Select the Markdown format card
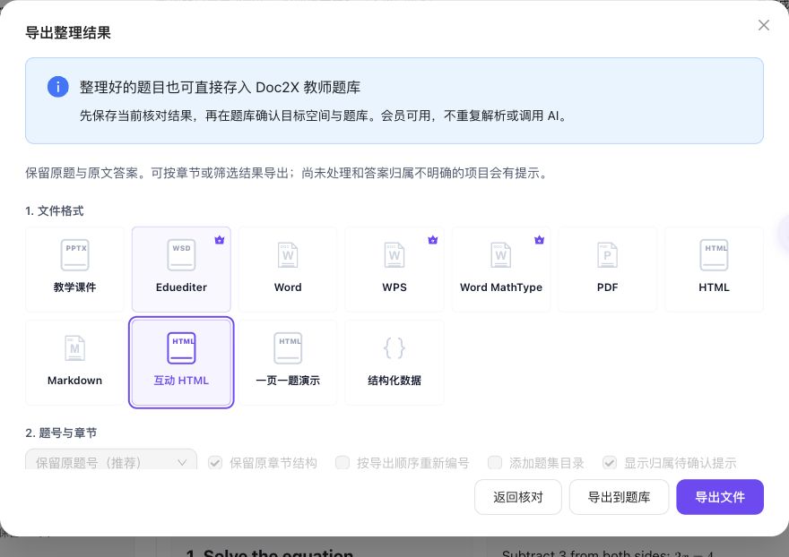 coord(74,363)
